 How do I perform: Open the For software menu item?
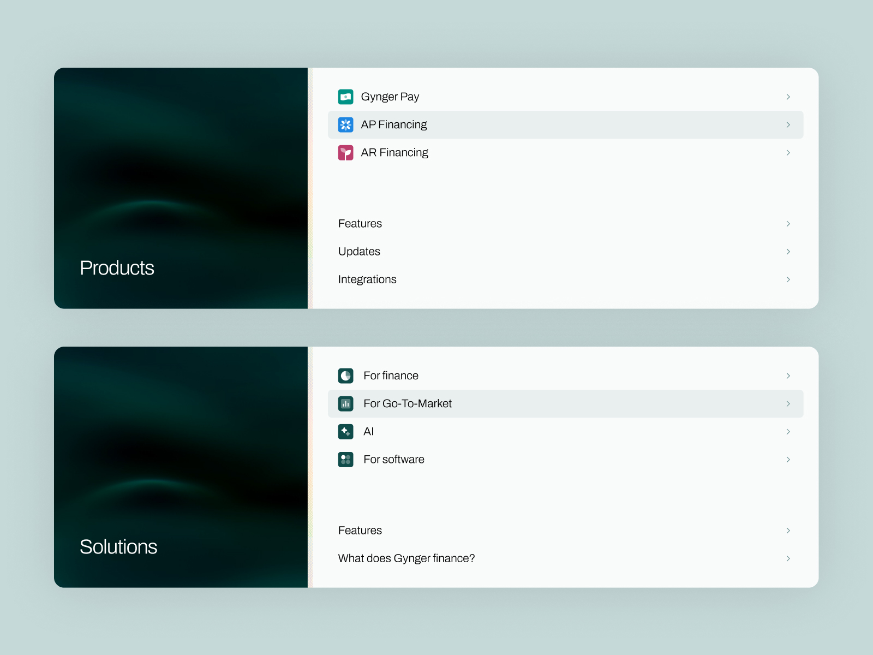565,459
